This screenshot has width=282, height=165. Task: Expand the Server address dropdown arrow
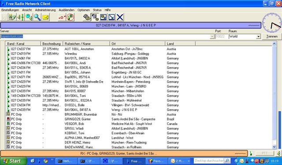click(212, 37)
